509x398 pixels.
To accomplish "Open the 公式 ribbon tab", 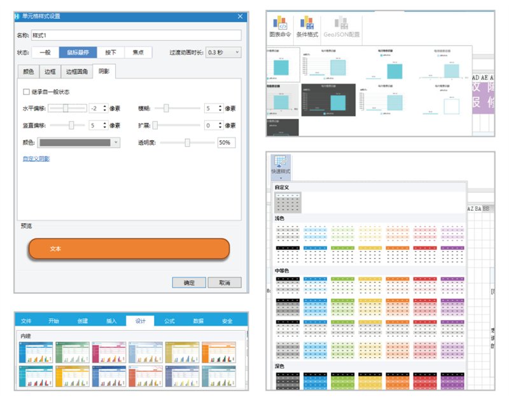I will click(x=169, y=321).
